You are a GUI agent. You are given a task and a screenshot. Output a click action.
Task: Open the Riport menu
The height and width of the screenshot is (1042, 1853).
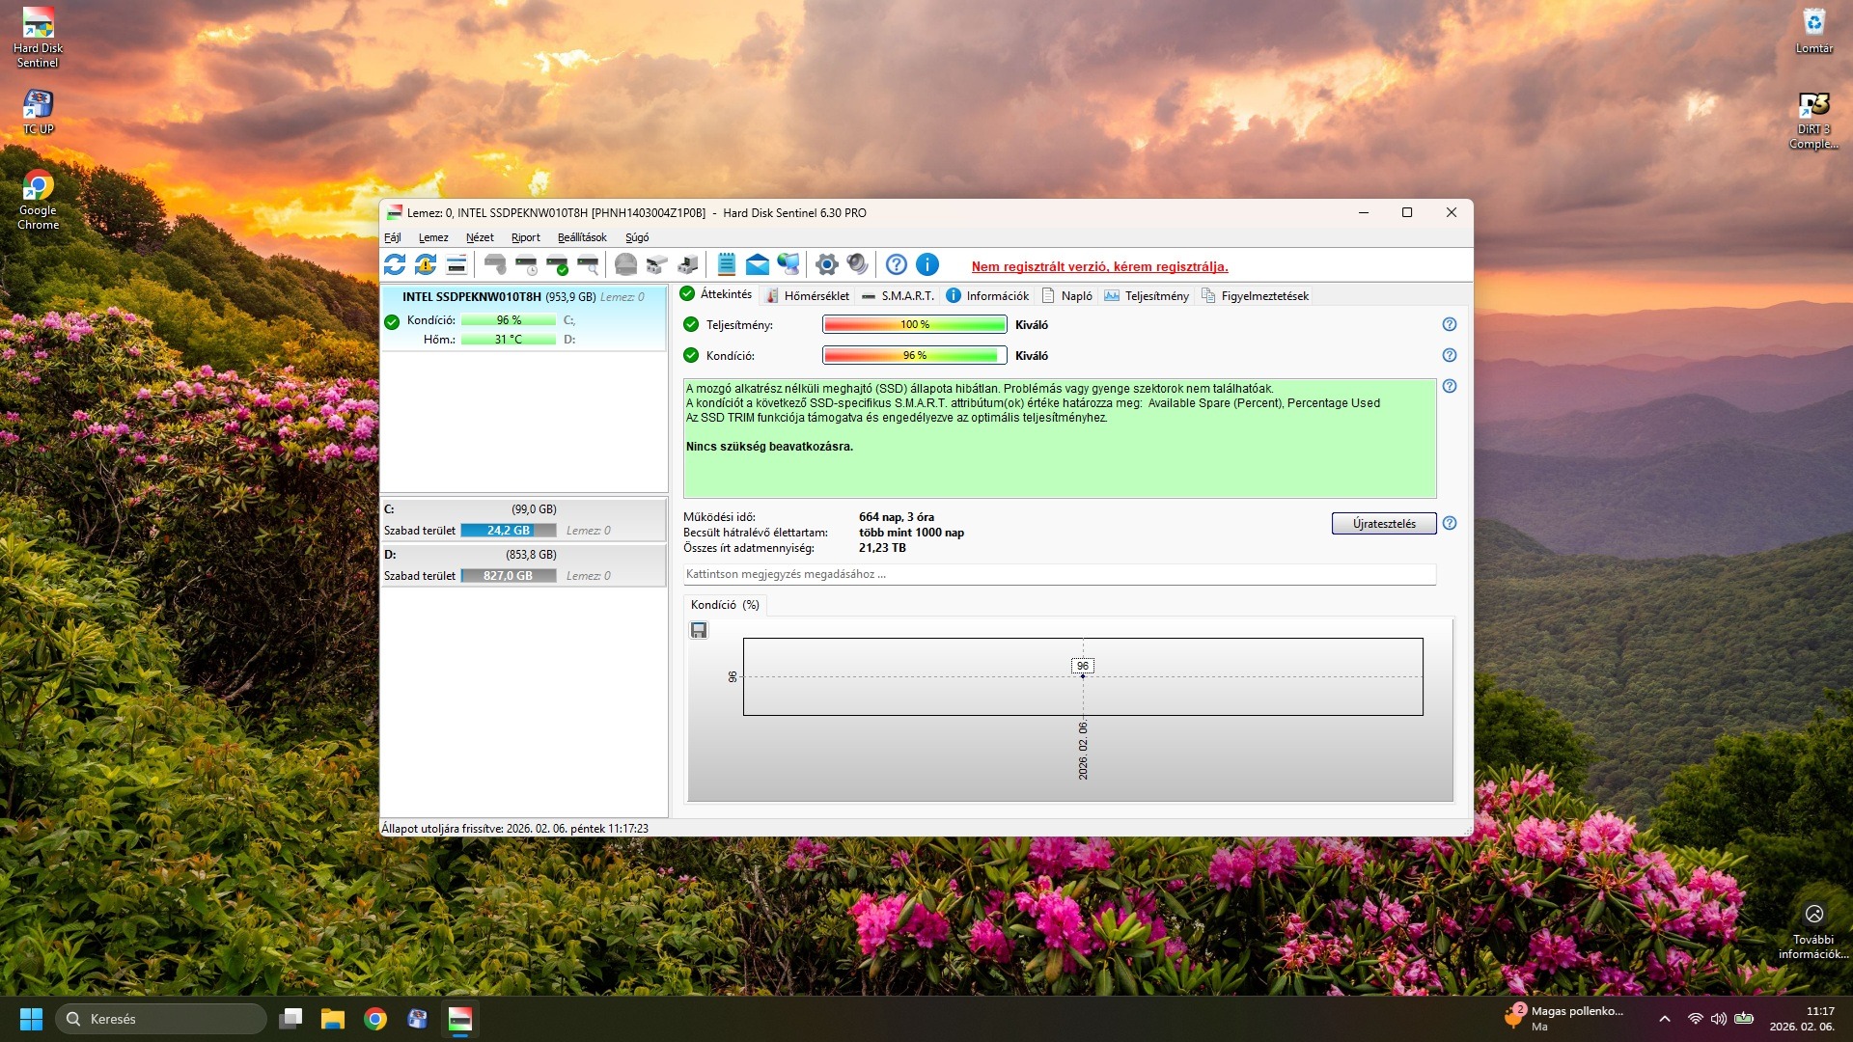click(525, 237)
